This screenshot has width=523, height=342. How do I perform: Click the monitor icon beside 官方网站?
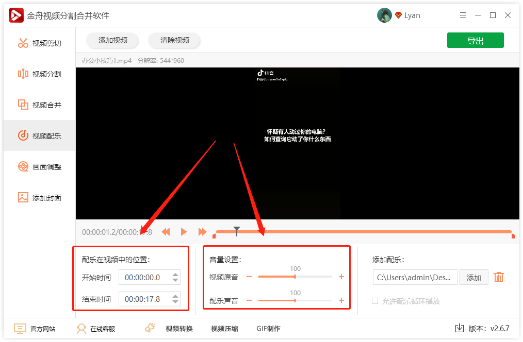pyautogui.click(x=20, y=329)
